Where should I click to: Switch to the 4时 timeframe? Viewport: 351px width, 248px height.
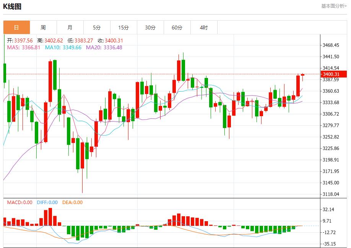click(x=204, y=27)
